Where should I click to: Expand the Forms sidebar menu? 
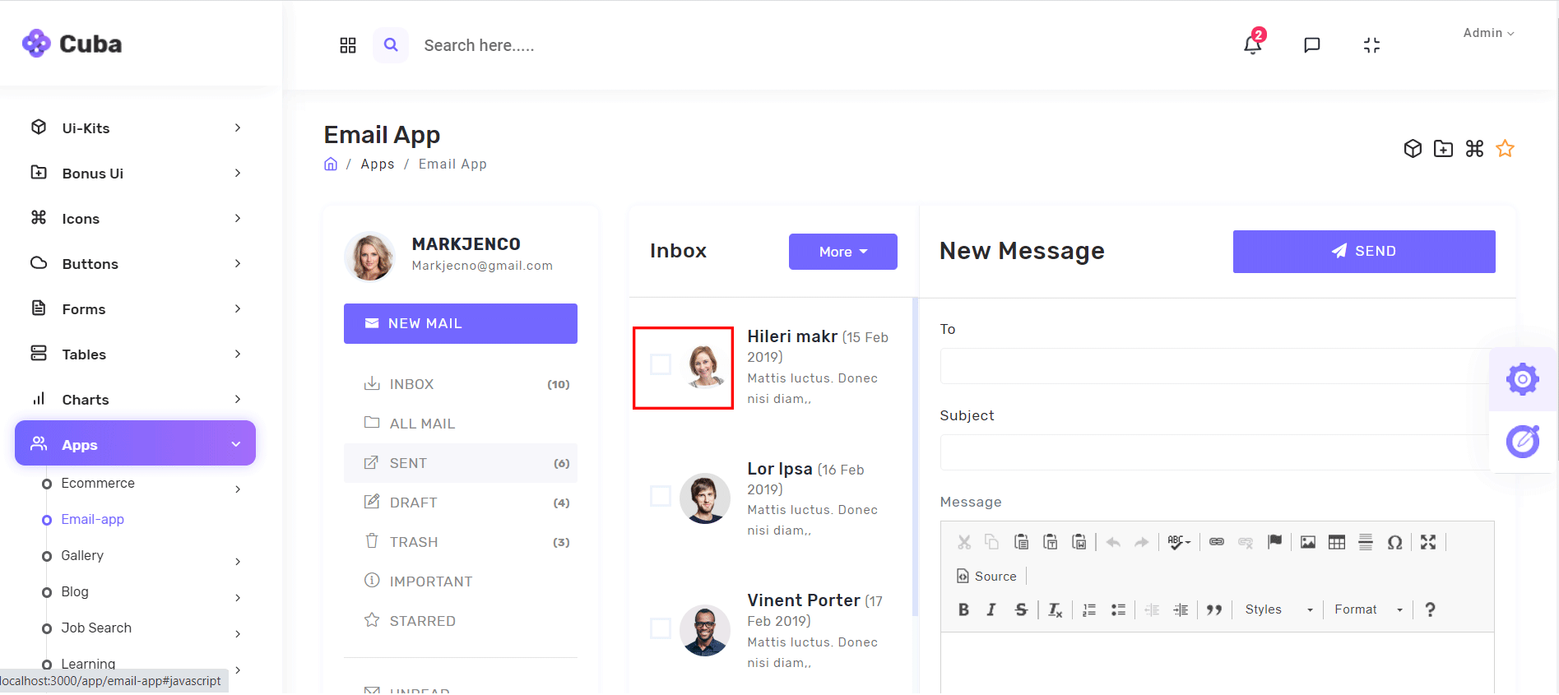(136, 308)
